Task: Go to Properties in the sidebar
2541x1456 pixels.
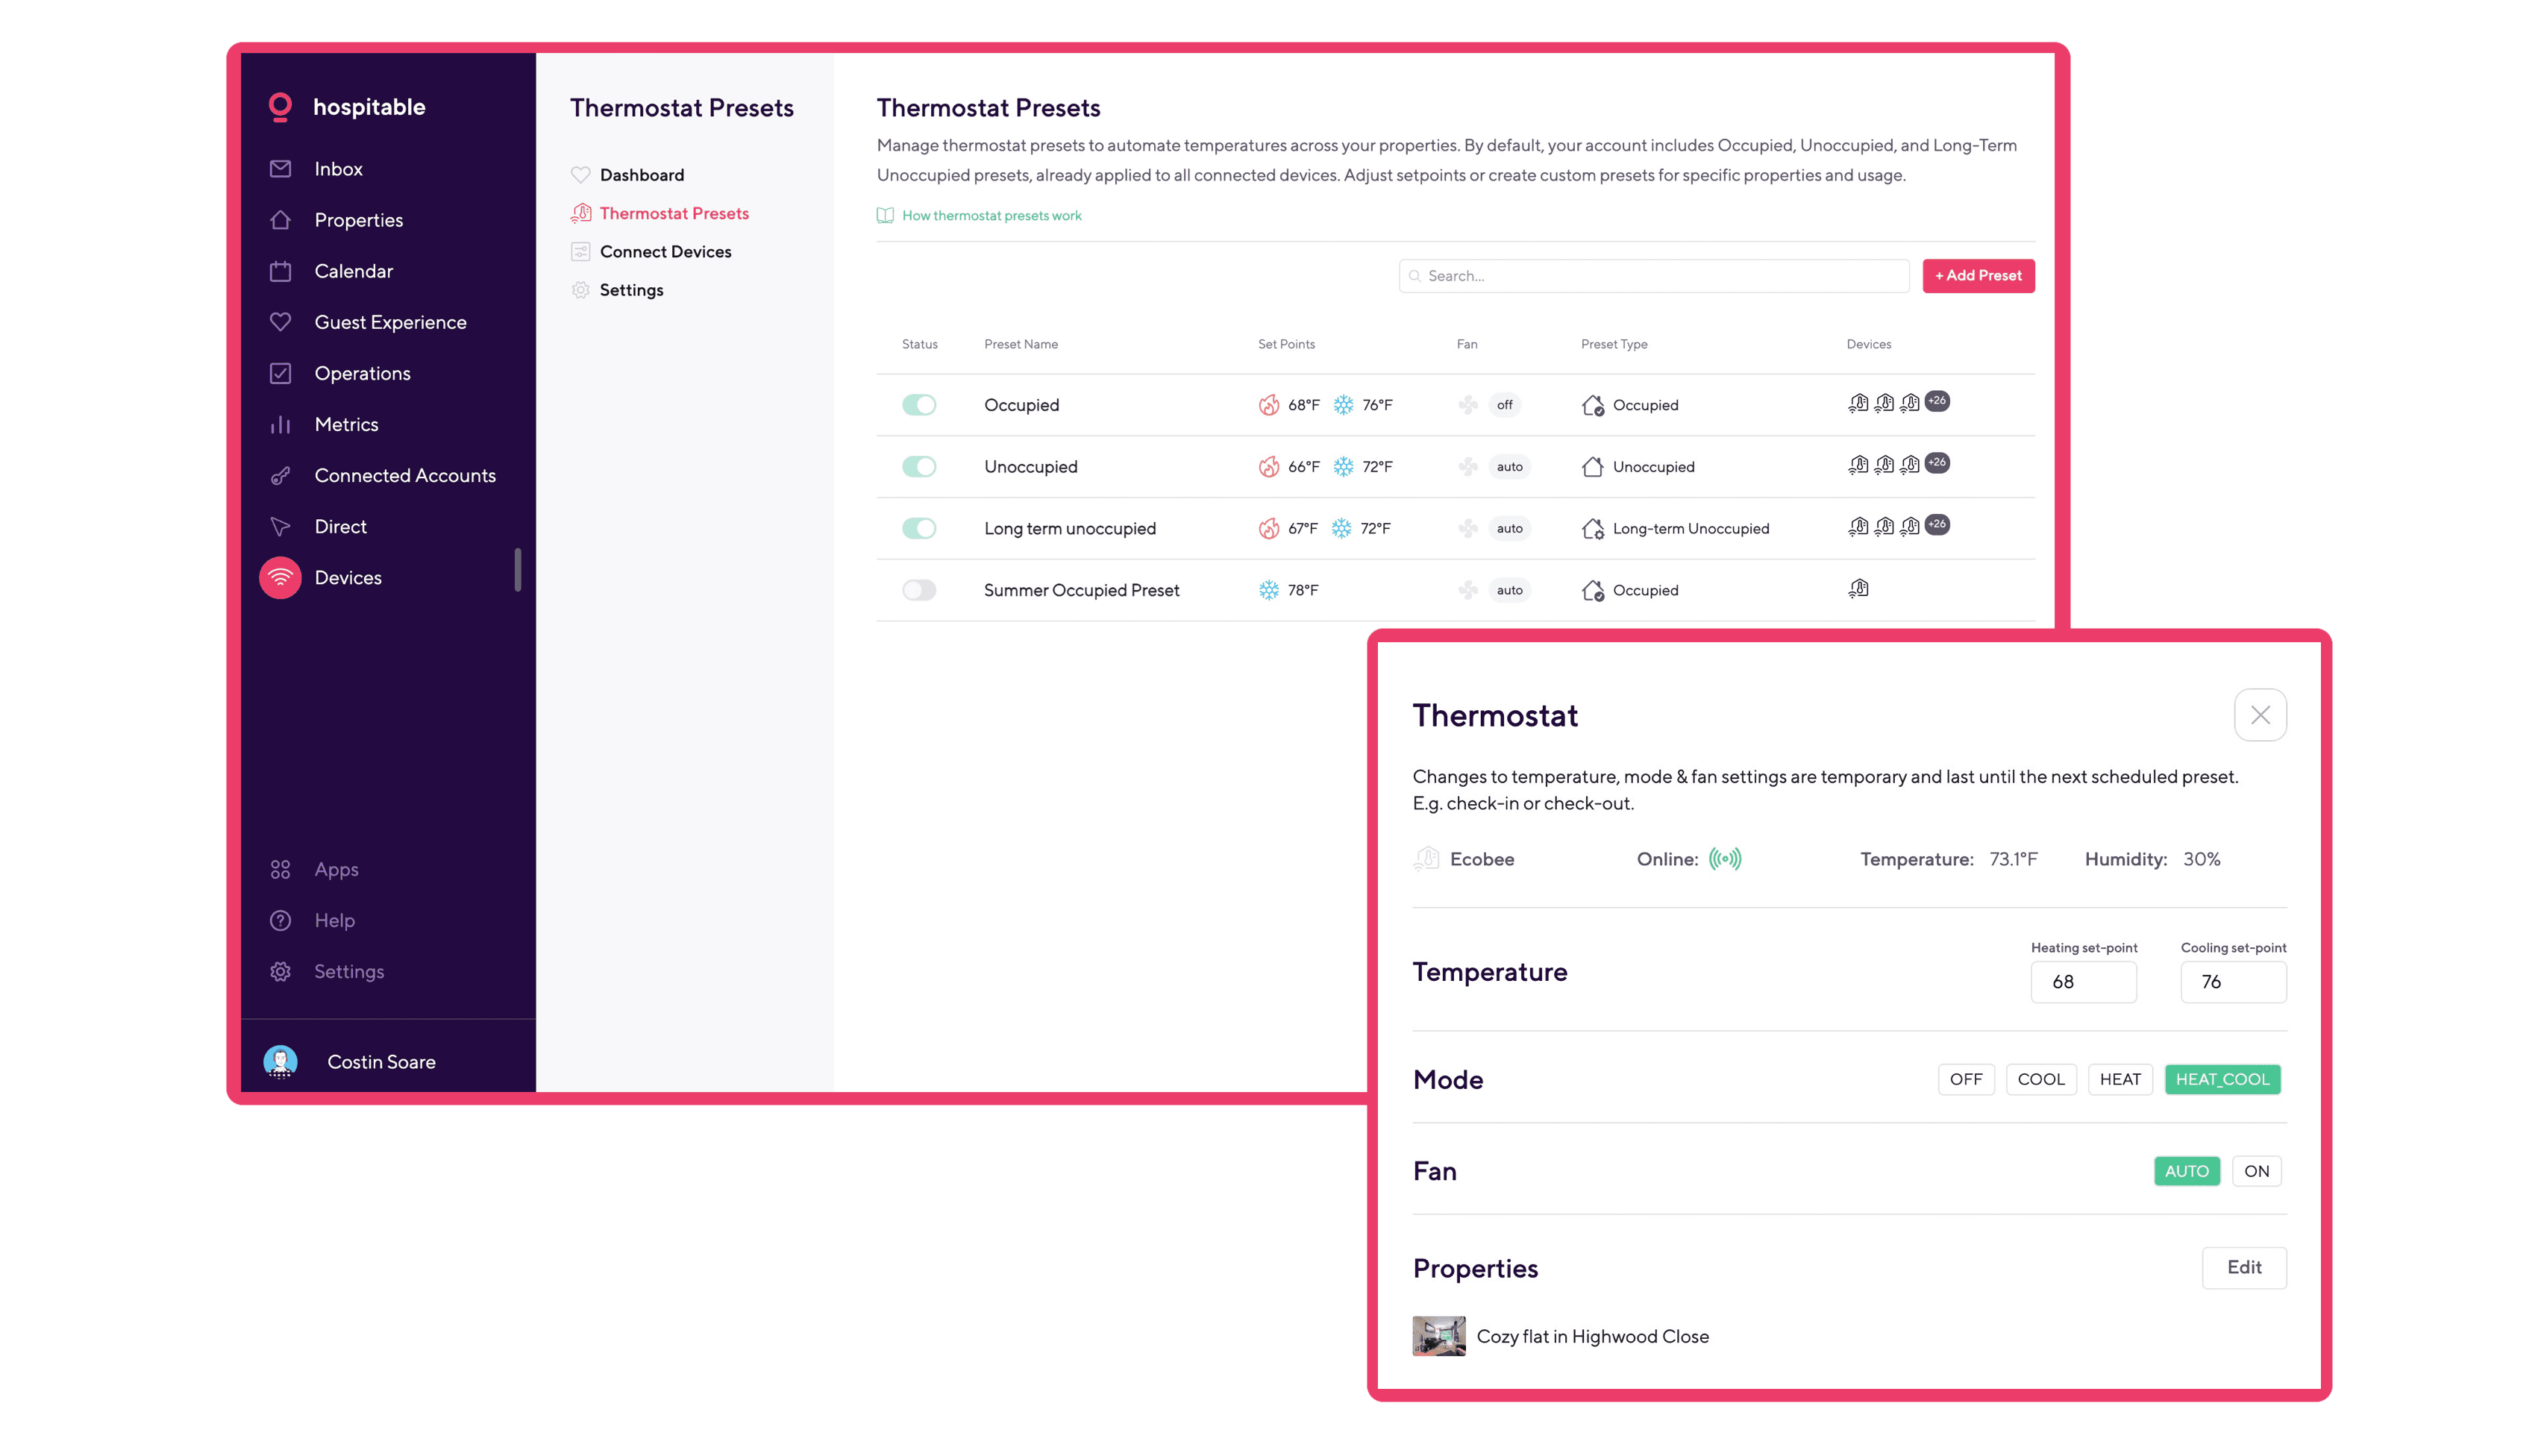Action: click(x=358, y=220)
